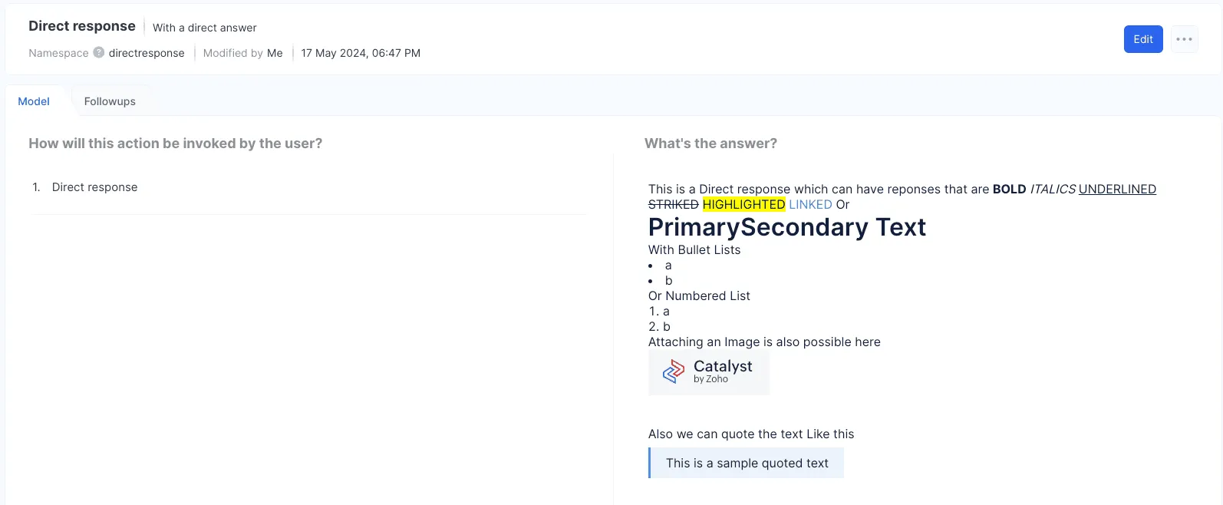Click the UNDERLINED word in the answer
Viewport: 1223px width, 505px height.
(x=1116, y=189)
